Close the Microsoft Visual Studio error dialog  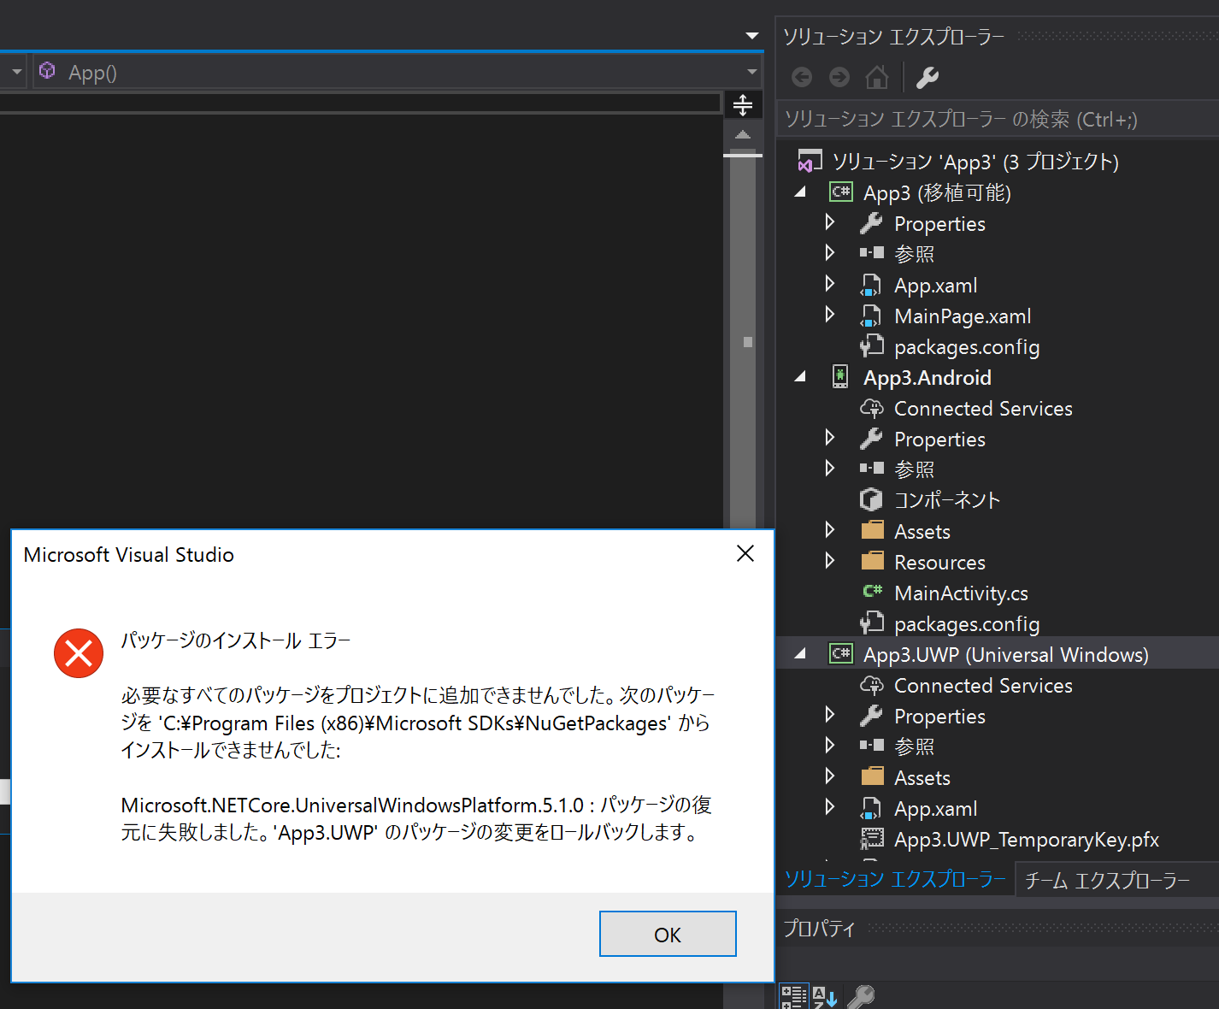745,553
